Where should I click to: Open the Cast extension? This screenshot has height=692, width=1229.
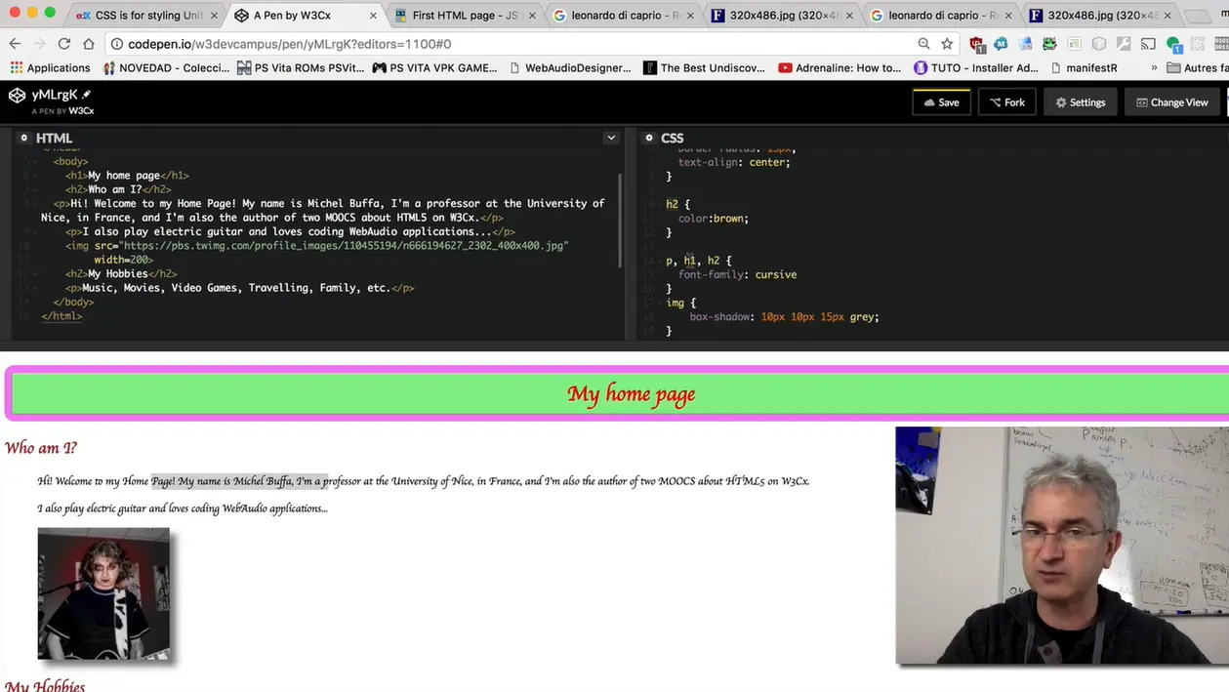tap(1149, 44)
